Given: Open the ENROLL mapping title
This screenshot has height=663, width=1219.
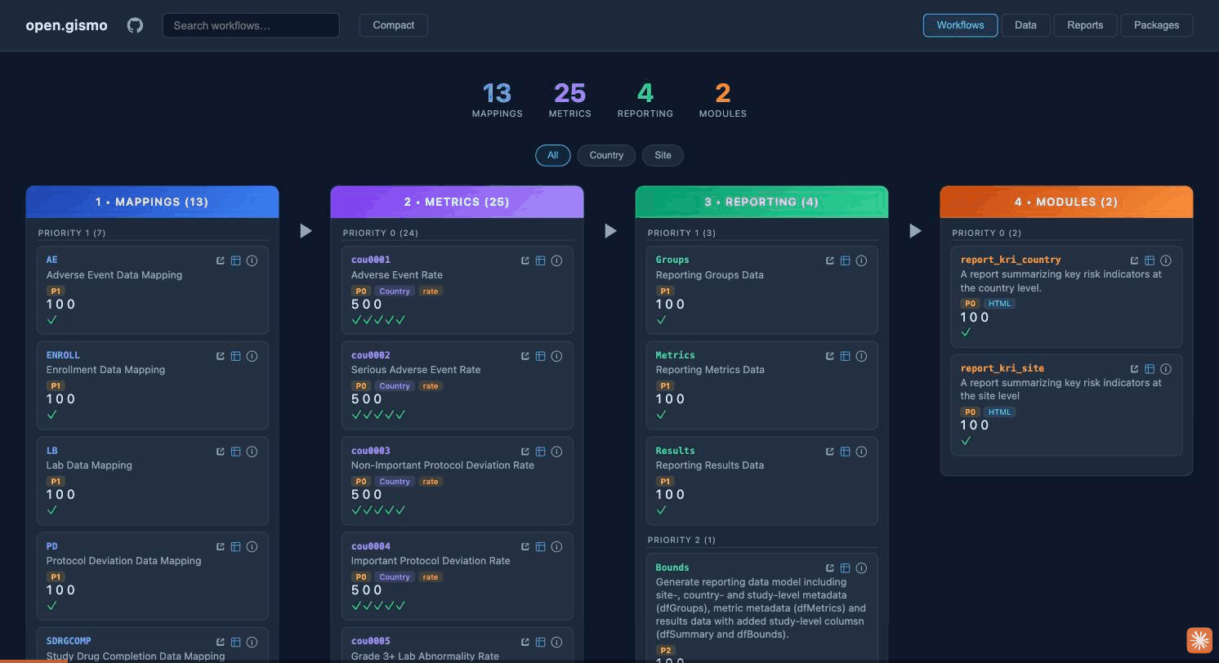Looking at the screenshot, I should (x=63, y=355).
